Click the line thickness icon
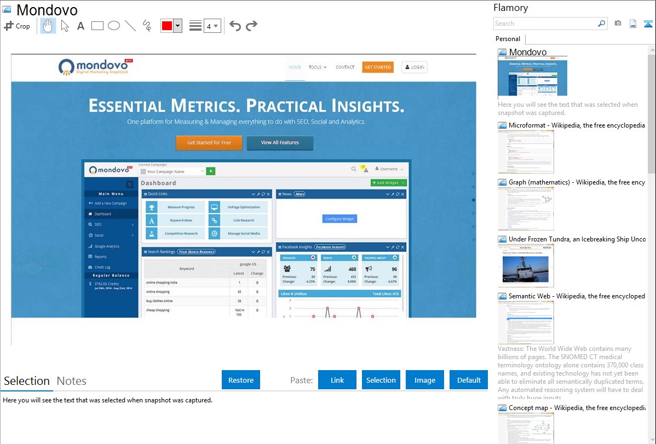The image size is (656, 444). pos(195,26)
